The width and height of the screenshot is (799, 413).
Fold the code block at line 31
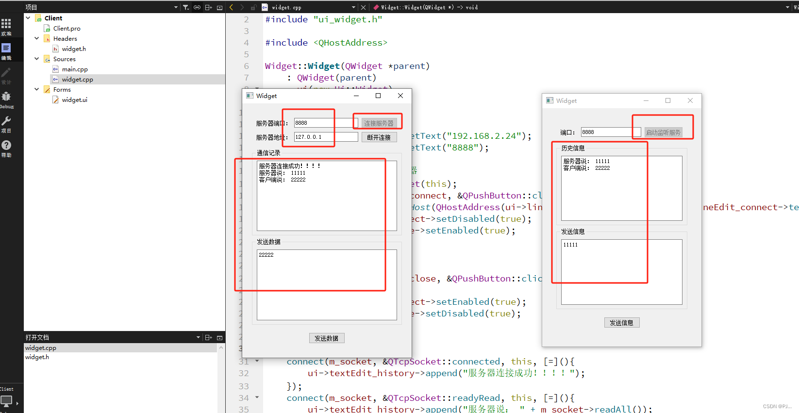click(x=257, y=361)
